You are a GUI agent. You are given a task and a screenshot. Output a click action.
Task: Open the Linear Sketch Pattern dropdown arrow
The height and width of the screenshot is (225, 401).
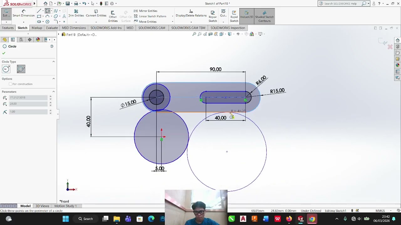coord(172,16)
